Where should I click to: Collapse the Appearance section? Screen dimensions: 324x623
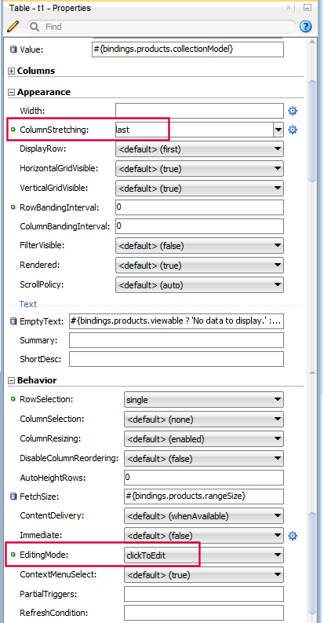[12, 92]
